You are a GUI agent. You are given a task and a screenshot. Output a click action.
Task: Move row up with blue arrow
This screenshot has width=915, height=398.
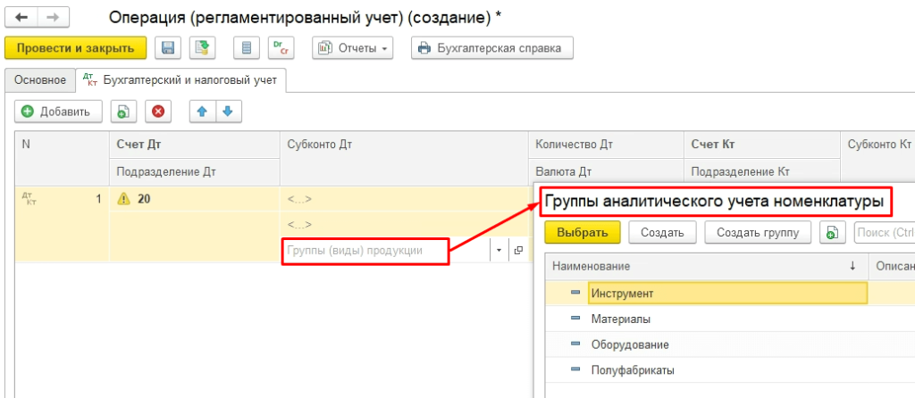coord(203,112)
